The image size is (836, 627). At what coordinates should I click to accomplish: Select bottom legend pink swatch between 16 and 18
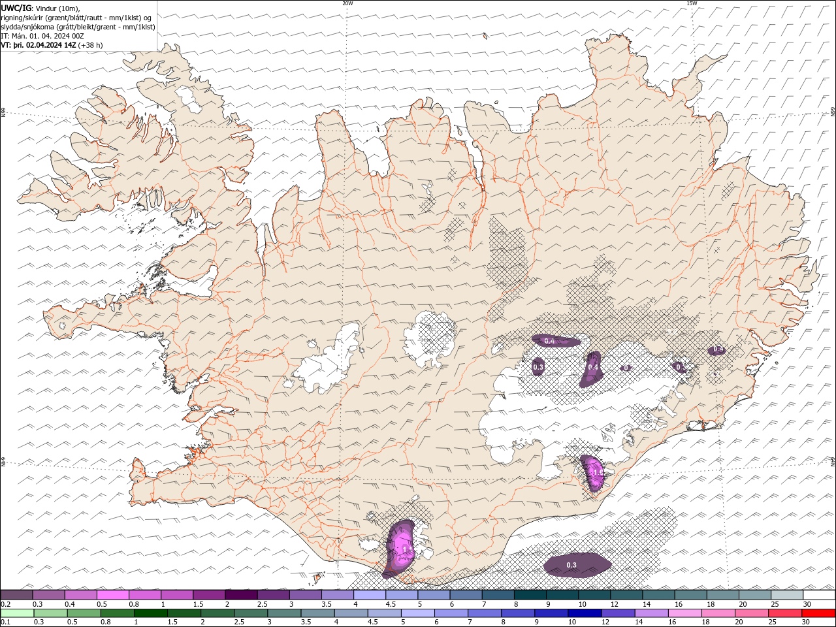pos(684,613)
